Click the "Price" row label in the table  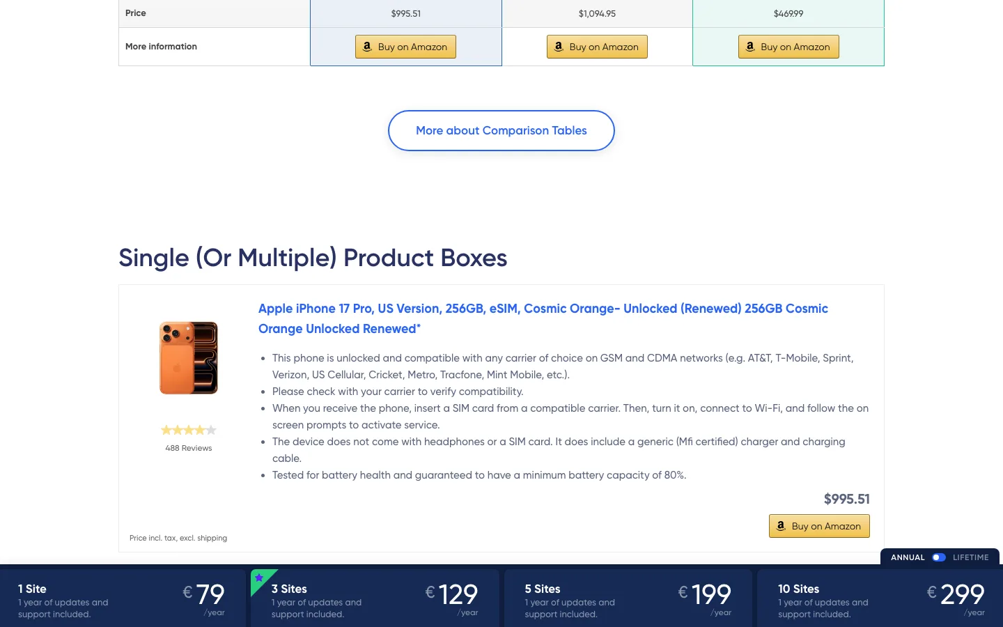(x=136, y=13)
